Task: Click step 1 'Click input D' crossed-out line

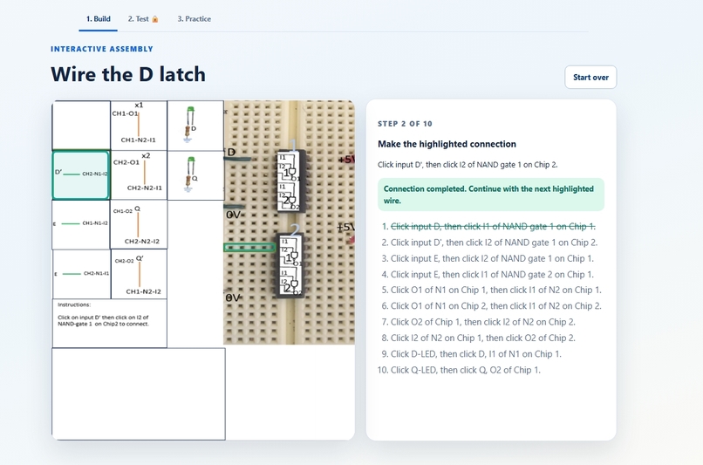Action: (x=493, y=227)
